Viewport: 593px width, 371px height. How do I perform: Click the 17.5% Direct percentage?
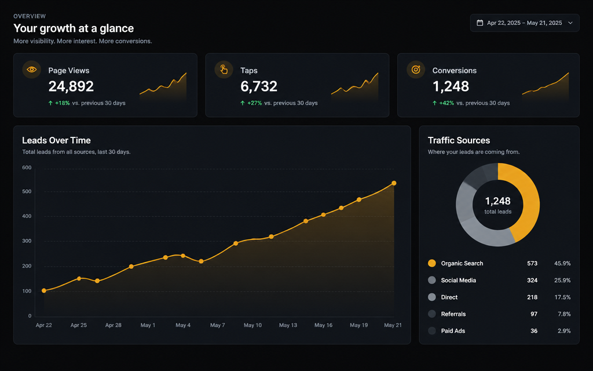pyautogui.click(x=562, y=297)
